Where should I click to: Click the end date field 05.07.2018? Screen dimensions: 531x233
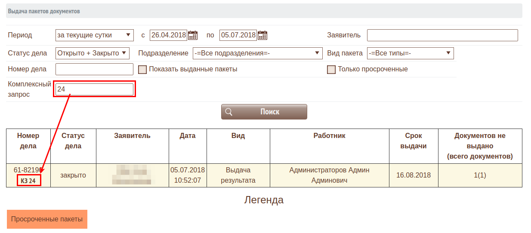coord(238,35)
